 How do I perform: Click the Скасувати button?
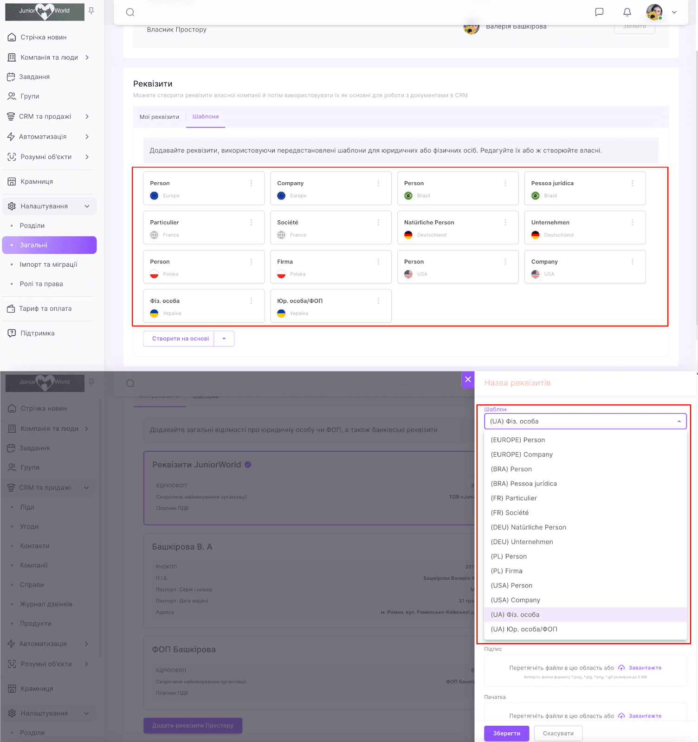coord(558,733)
